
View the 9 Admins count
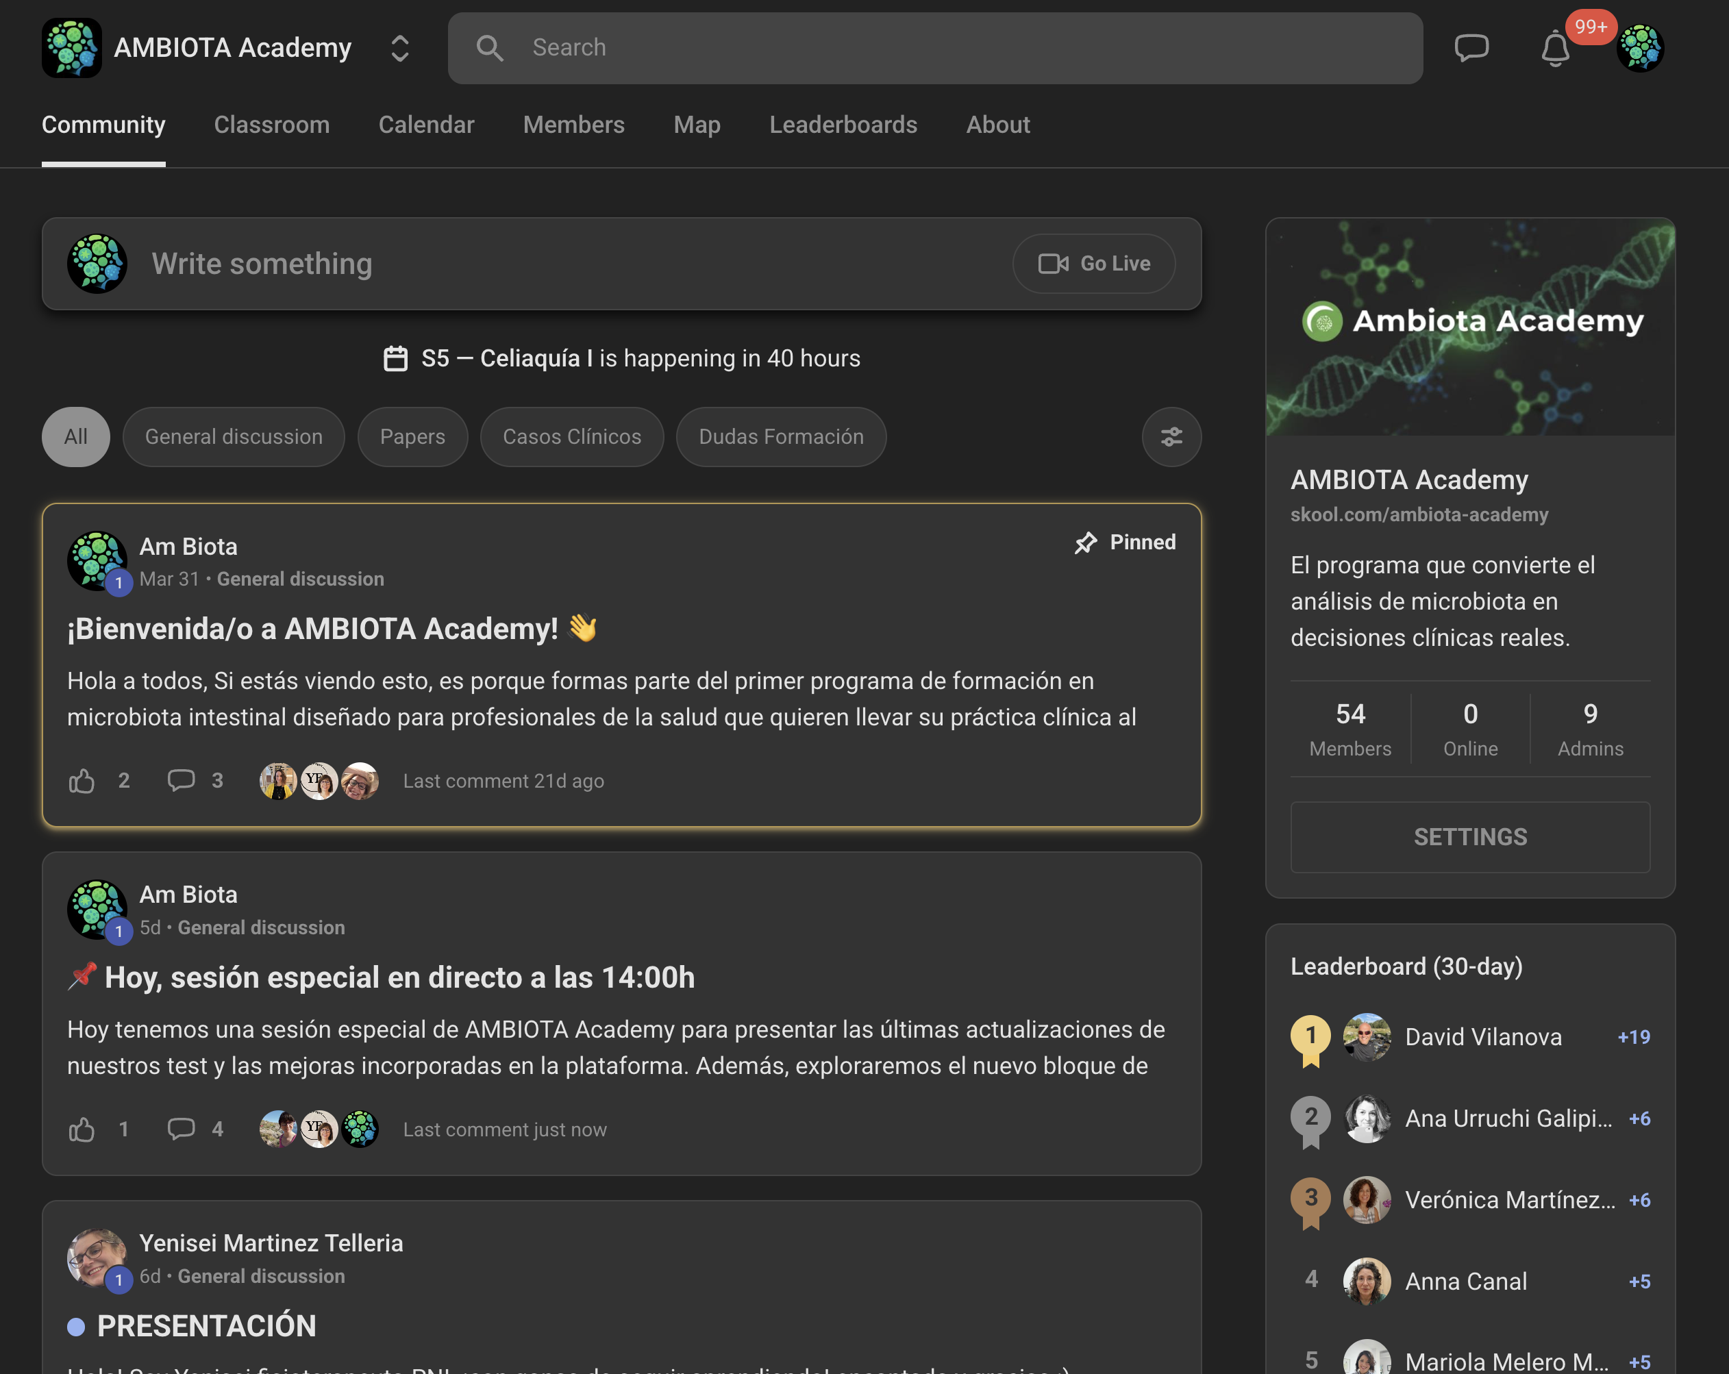point(1590,729)
